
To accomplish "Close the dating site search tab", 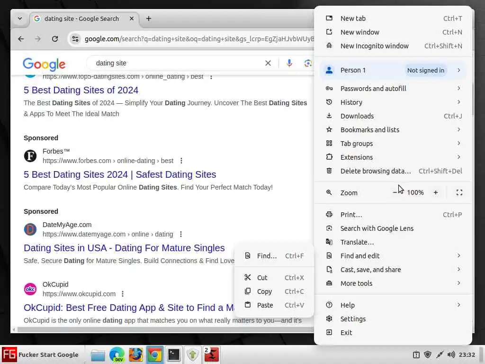I will coord(132,18).
